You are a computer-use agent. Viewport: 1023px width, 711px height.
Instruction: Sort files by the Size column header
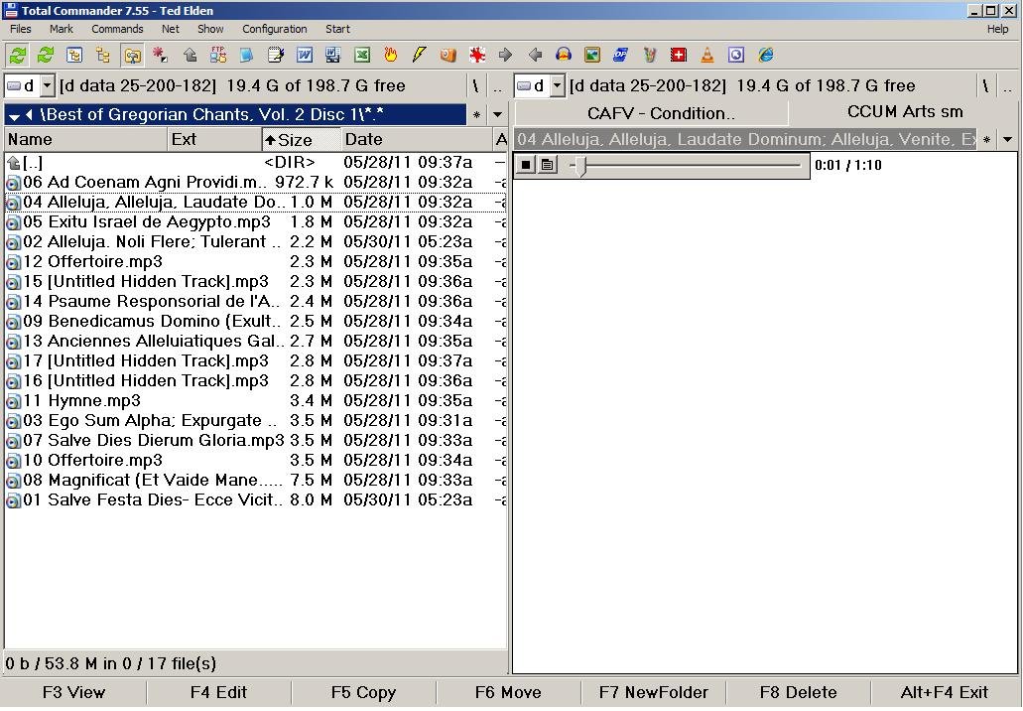(x=302, y=140)
